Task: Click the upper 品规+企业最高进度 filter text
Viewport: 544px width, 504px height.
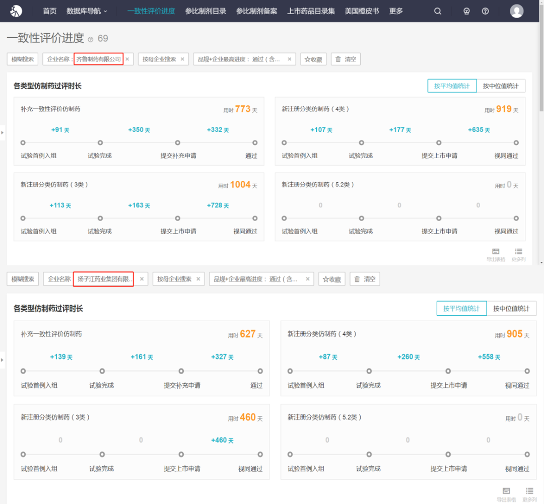Action: coord(239,59)
